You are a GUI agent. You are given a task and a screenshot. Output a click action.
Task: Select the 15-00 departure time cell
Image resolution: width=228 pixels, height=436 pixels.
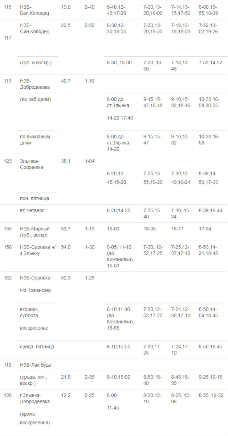[x=112, y=229]
